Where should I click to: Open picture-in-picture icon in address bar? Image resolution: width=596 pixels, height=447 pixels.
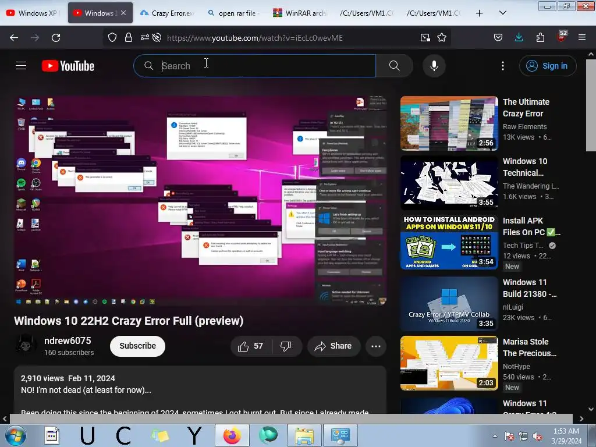[425, 38]
